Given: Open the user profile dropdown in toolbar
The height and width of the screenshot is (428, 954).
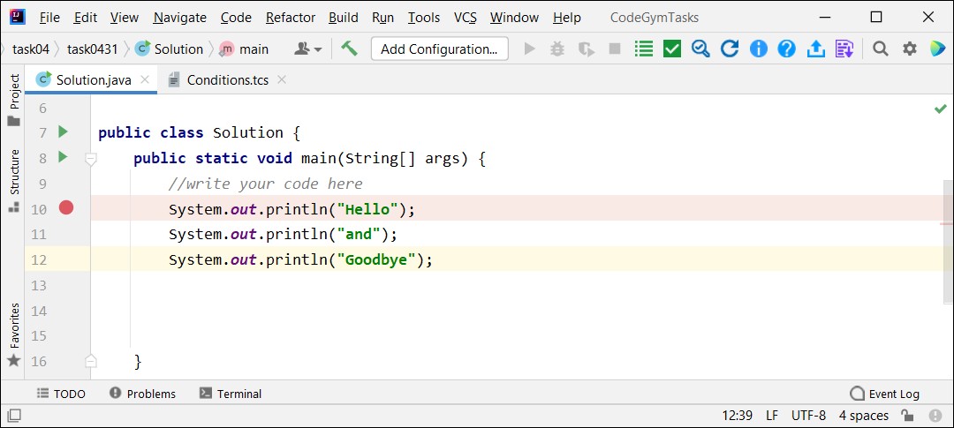Looking at the screenshot, I should 308,49.
